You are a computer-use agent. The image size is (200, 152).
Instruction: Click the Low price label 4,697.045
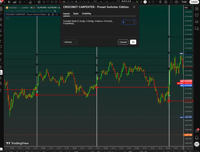coord(188,117)
